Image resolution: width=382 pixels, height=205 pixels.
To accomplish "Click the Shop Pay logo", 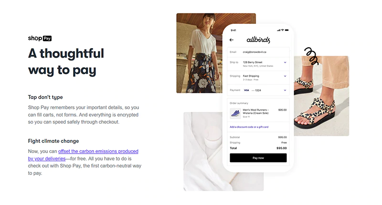I will [40, 38].
